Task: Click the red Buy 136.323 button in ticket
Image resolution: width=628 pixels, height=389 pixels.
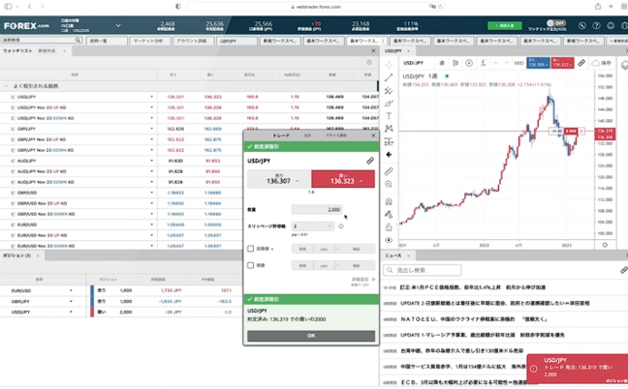Action: [x=343, y=179]
